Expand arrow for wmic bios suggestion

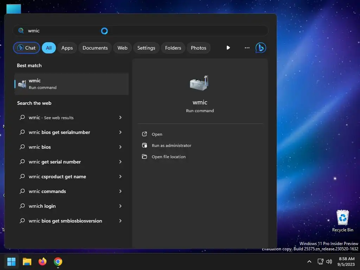pos(120,147)
